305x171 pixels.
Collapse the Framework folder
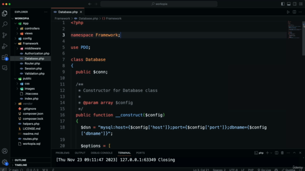click(x=30, y=43)
